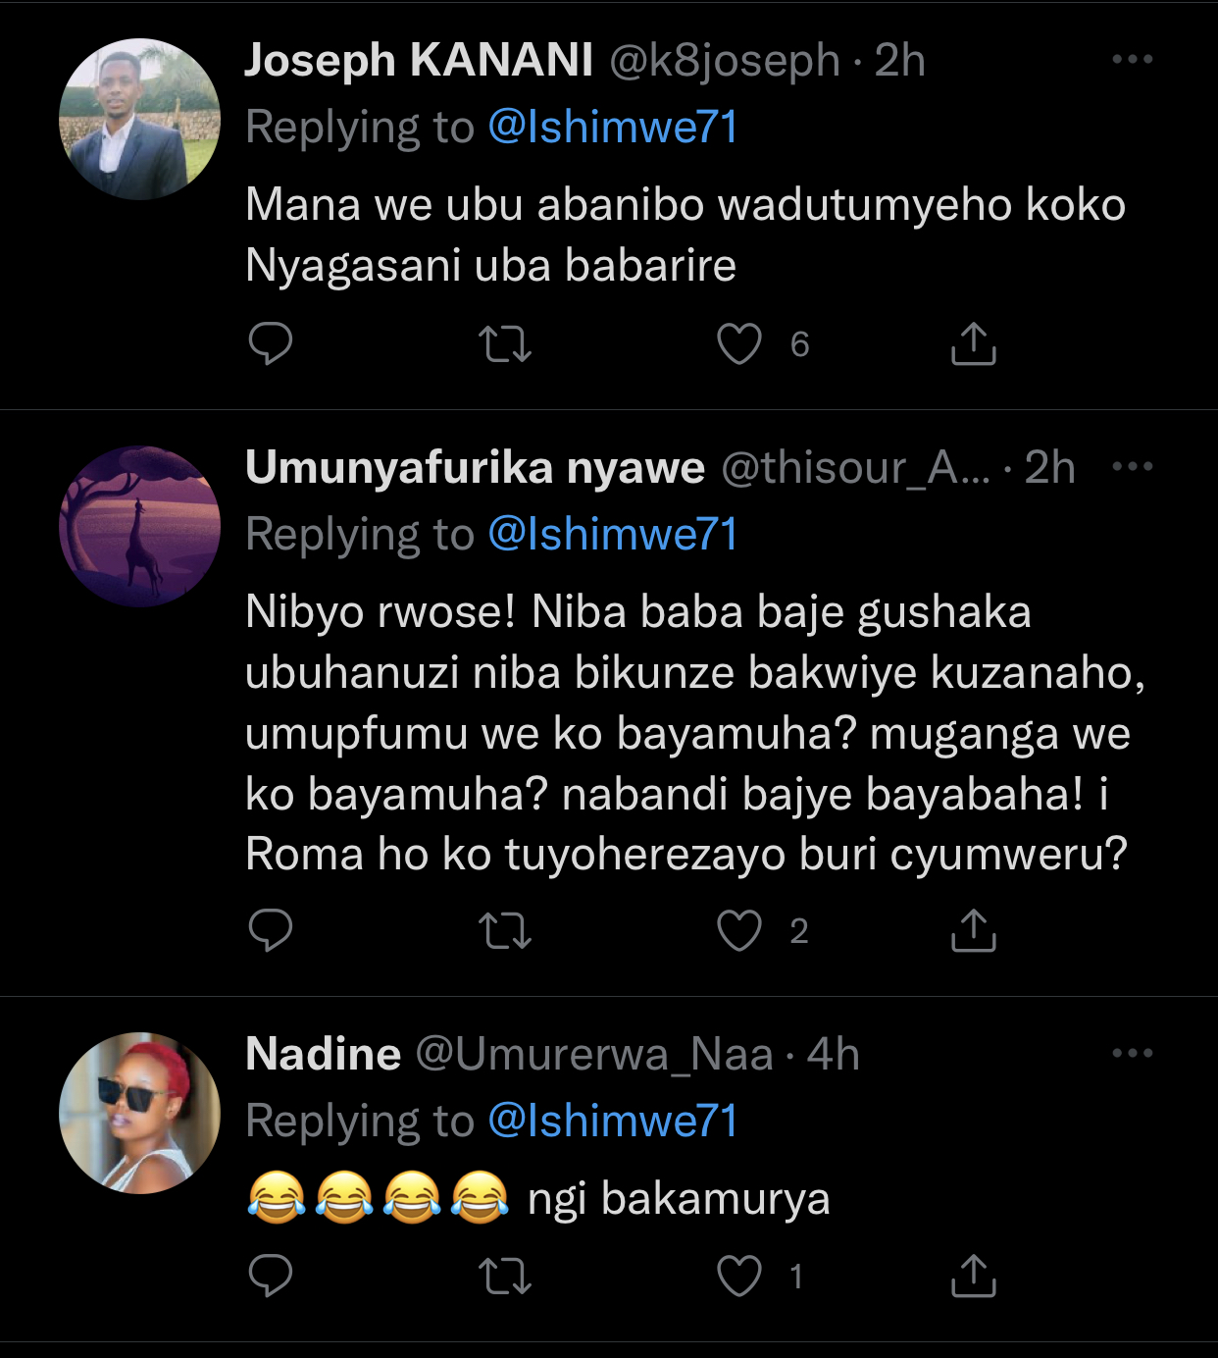Like Nadine's laughing emoji tweet

(739, 1277)
